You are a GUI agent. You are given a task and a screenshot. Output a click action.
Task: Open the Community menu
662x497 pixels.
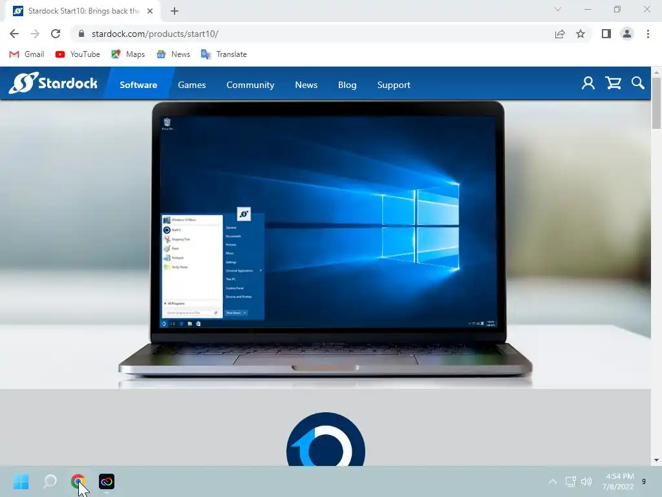[x=250, y=85]
